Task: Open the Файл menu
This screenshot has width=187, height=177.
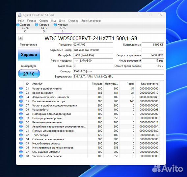Action: [x=21, y=21]
